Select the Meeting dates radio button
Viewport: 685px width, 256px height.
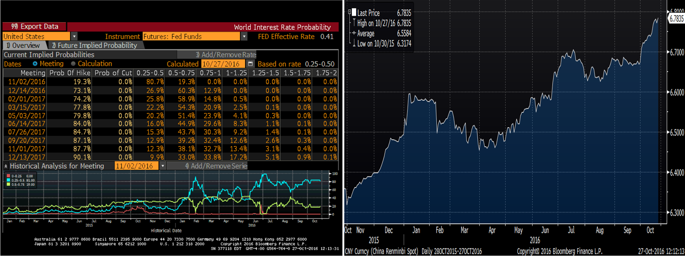[35, 64]
